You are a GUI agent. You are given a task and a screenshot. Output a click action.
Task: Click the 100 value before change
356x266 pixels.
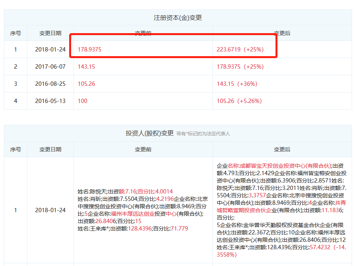click(82, 101)
